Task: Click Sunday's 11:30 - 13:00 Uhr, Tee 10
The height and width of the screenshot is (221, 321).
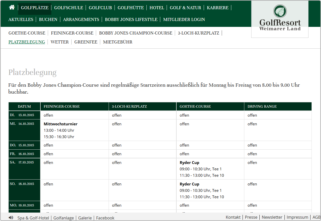Action: pos(202,197)
